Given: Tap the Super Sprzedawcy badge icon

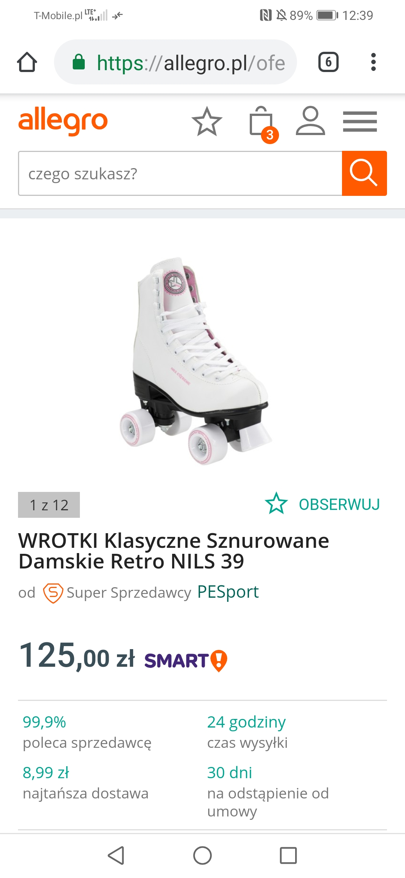Looking at the screenshot, I should 53,593.
